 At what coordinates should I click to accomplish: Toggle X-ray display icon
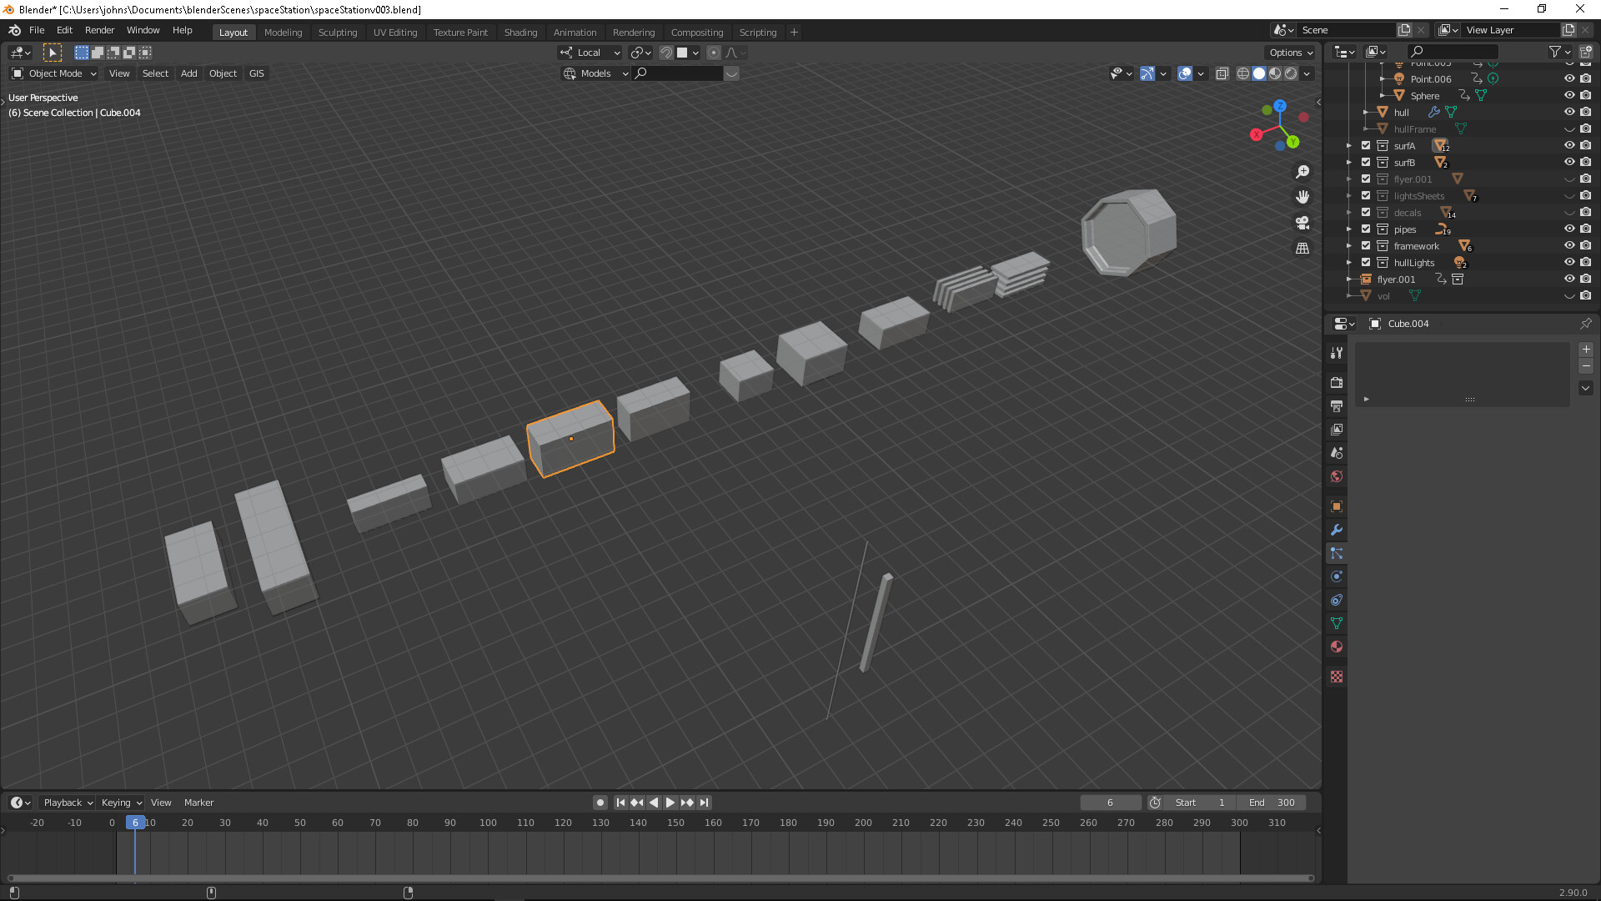1222,73
